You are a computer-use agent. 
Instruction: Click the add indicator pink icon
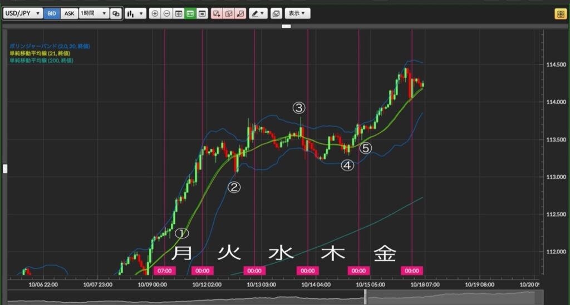point(217,13)
